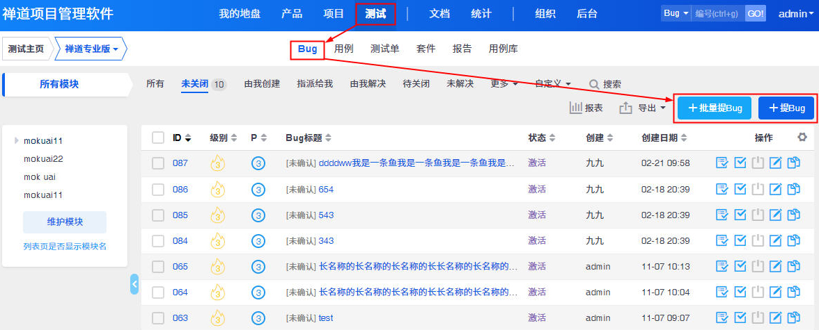Sort the table by 创建日期 column

pyautogui.click(x=664, y=138)
